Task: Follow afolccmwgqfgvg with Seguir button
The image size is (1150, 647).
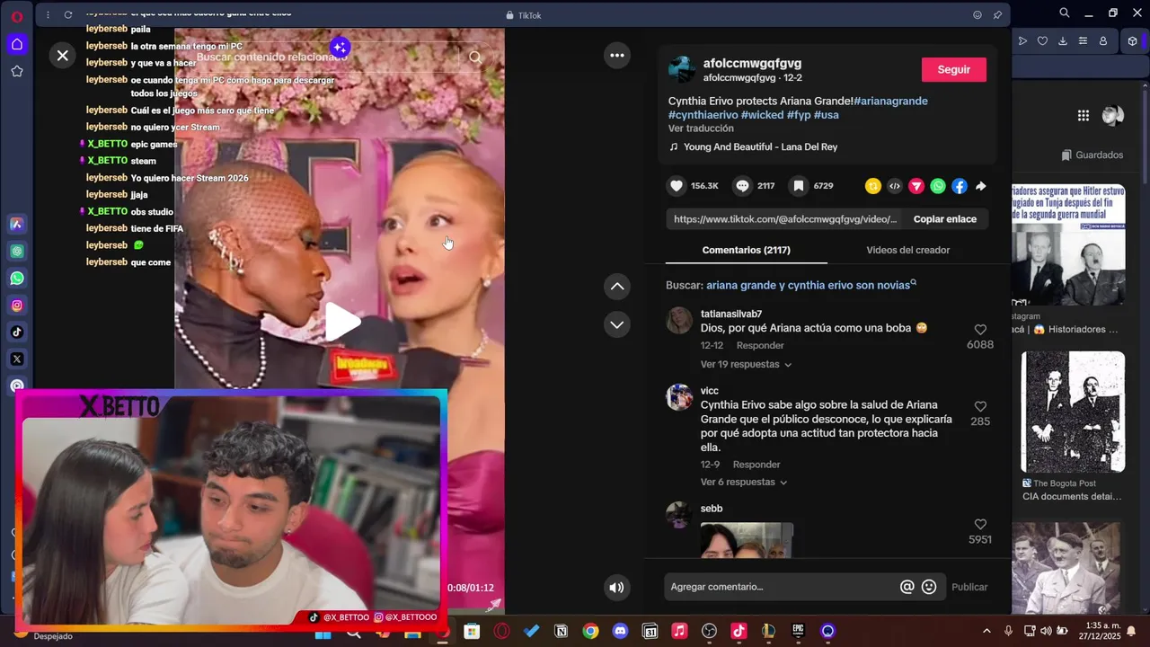Action: click(953, 70)
